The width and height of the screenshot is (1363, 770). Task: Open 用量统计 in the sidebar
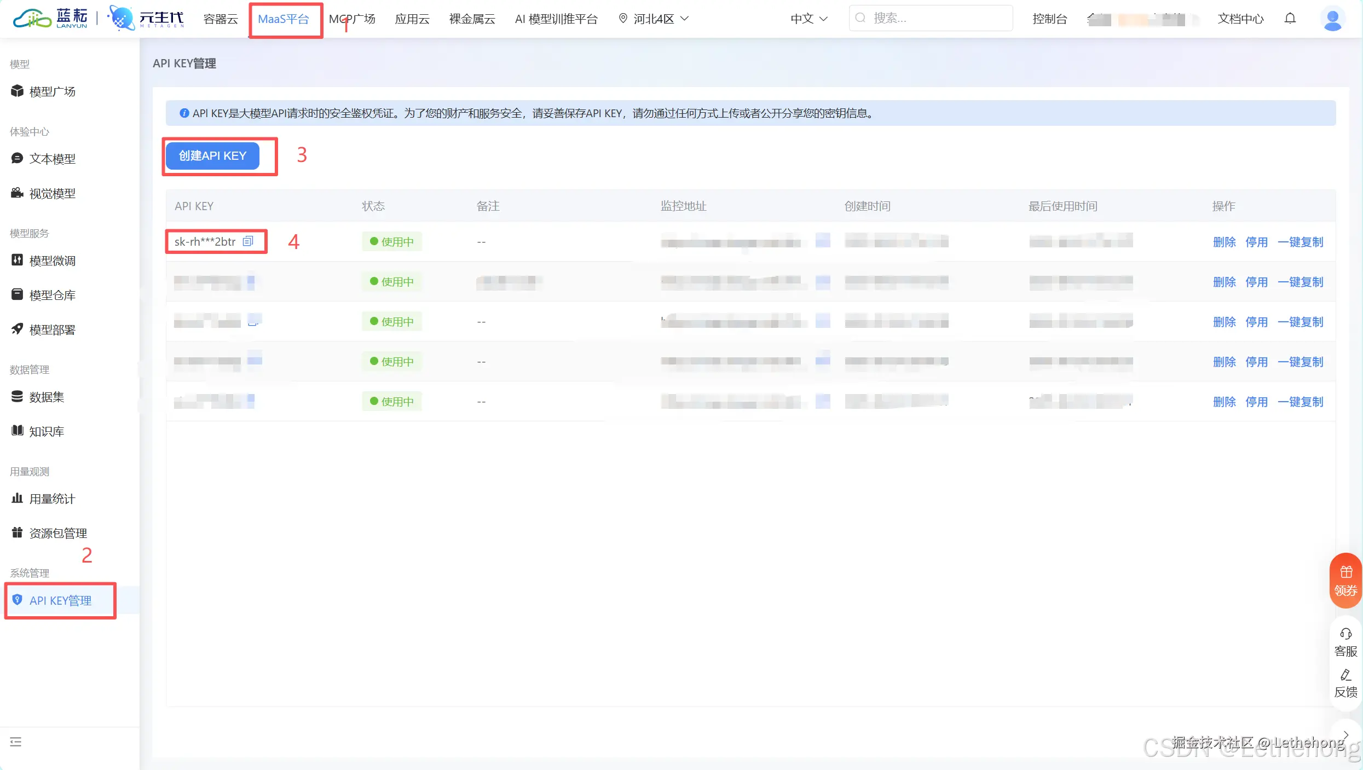pyautogui.click(x=52, y=499)
